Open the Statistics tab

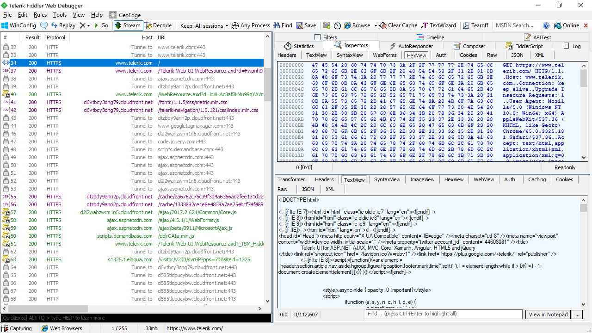tap(299, 46)
